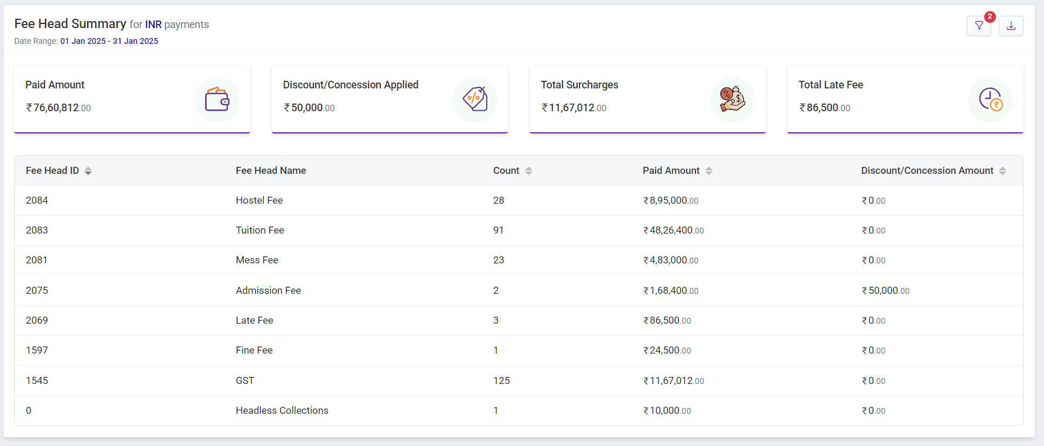
Task: Click the Total Surcharges money bag icon
Action: coord(732,100)
